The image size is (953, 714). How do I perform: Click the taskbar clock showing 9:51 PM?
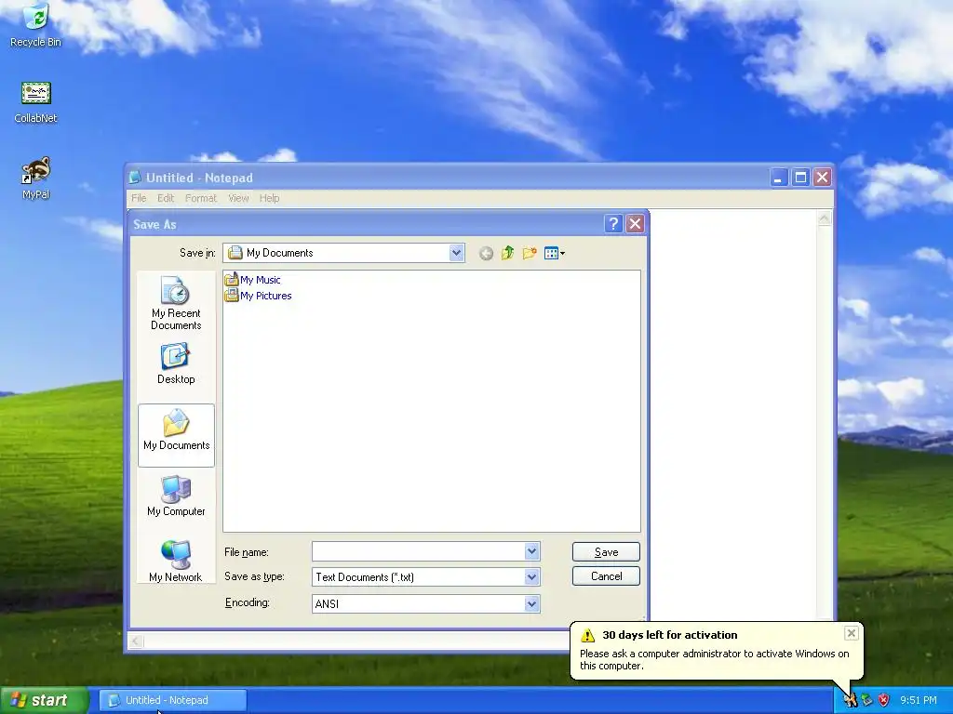click(x=919, y=700)
